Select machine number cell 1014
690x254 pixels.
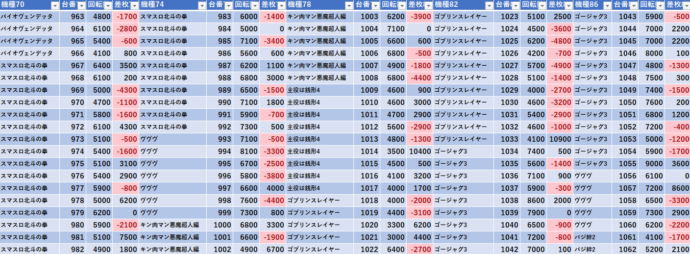pyautogui.click(x=367, y=152)
